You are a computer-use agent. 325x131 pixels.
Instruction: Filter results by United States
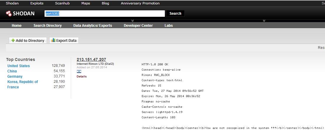[x=19, y=66]
